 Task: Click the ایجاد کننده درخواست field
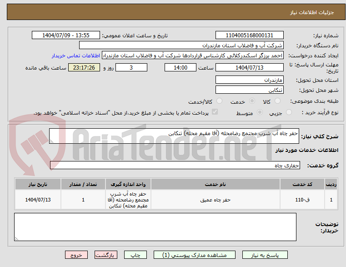(x=193, y=55)
